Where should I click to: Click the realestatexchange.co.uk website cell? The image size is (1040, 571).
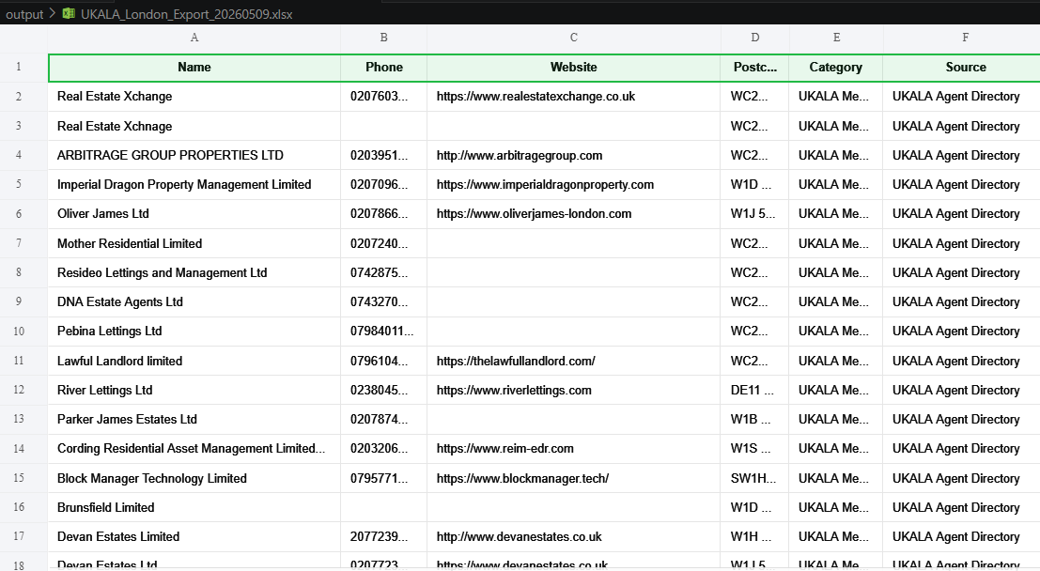(x=574, y=97)
